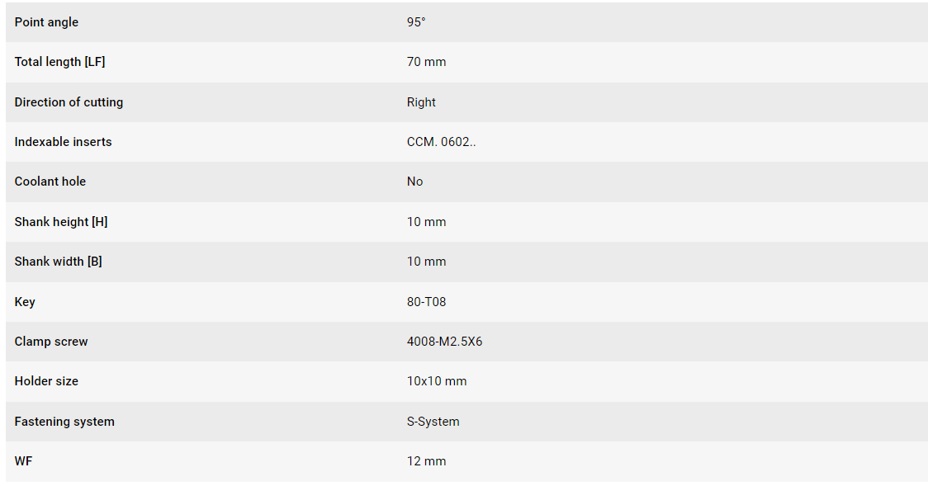The width and height of the screenshot is (928, 486).
Task: Click the Point angle label
Action: [x=46, y=22]
